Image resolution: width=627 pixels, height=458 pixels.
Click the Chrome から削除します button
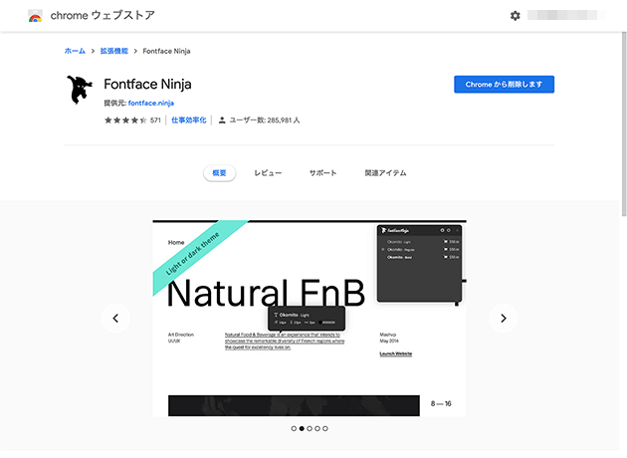pos(504,85)
